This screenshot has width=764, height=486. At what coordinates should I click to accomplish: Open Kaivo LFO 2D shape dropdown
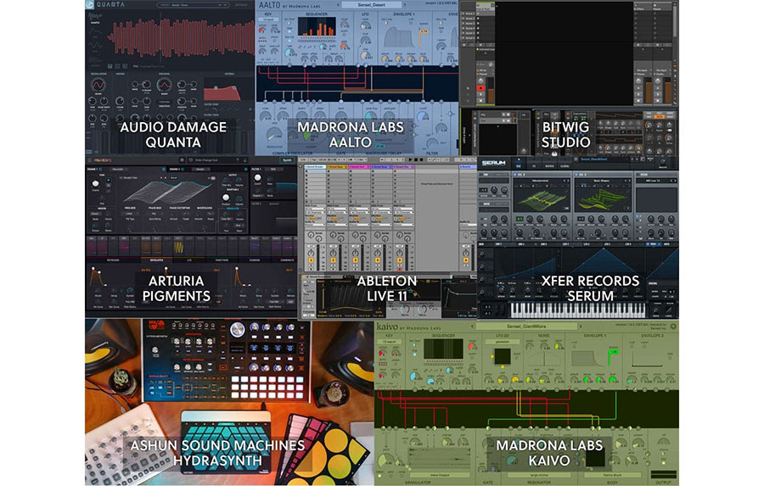tap(502, 341)
